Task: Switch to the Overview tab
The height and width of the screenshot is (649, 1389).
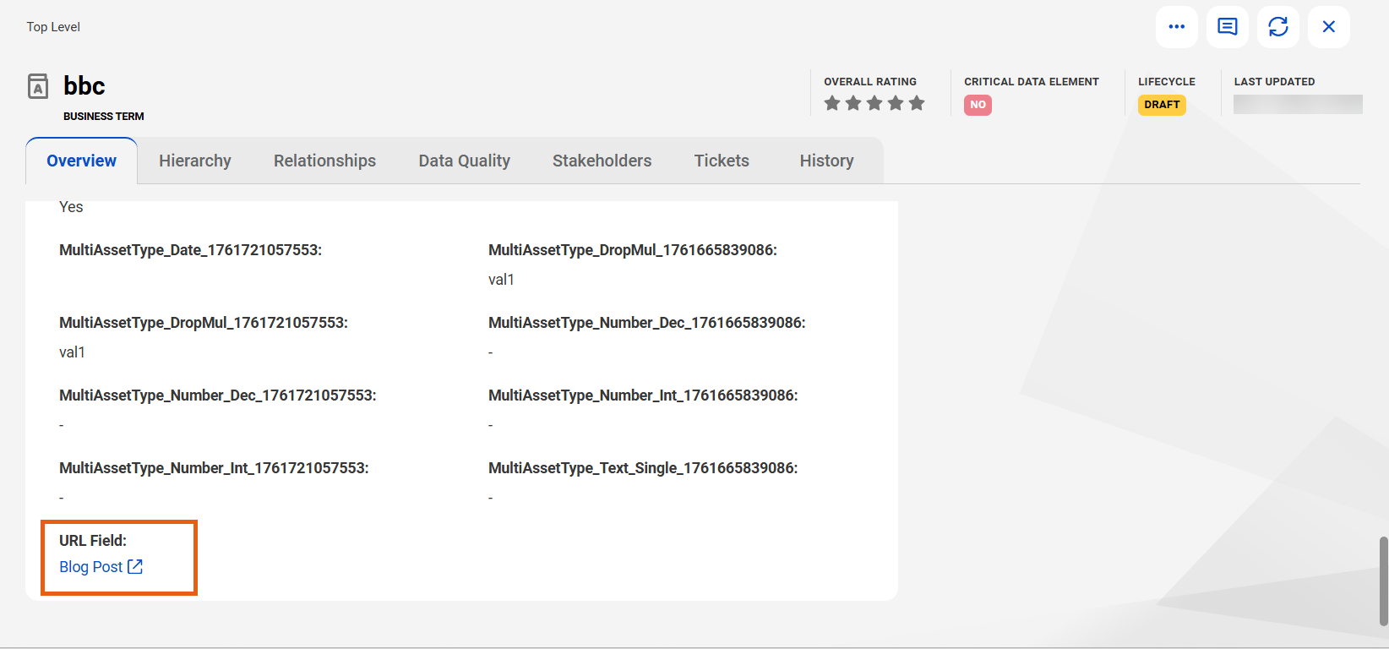Action: pyautogui.click(x=81, y=161)
